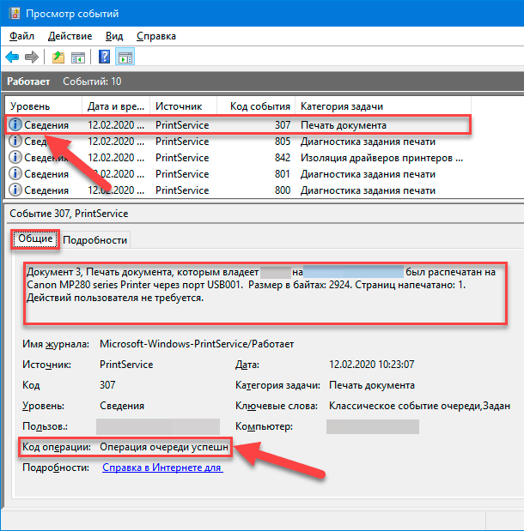
Task: Open the Файл menu
Action: click(x=21, y=36)
